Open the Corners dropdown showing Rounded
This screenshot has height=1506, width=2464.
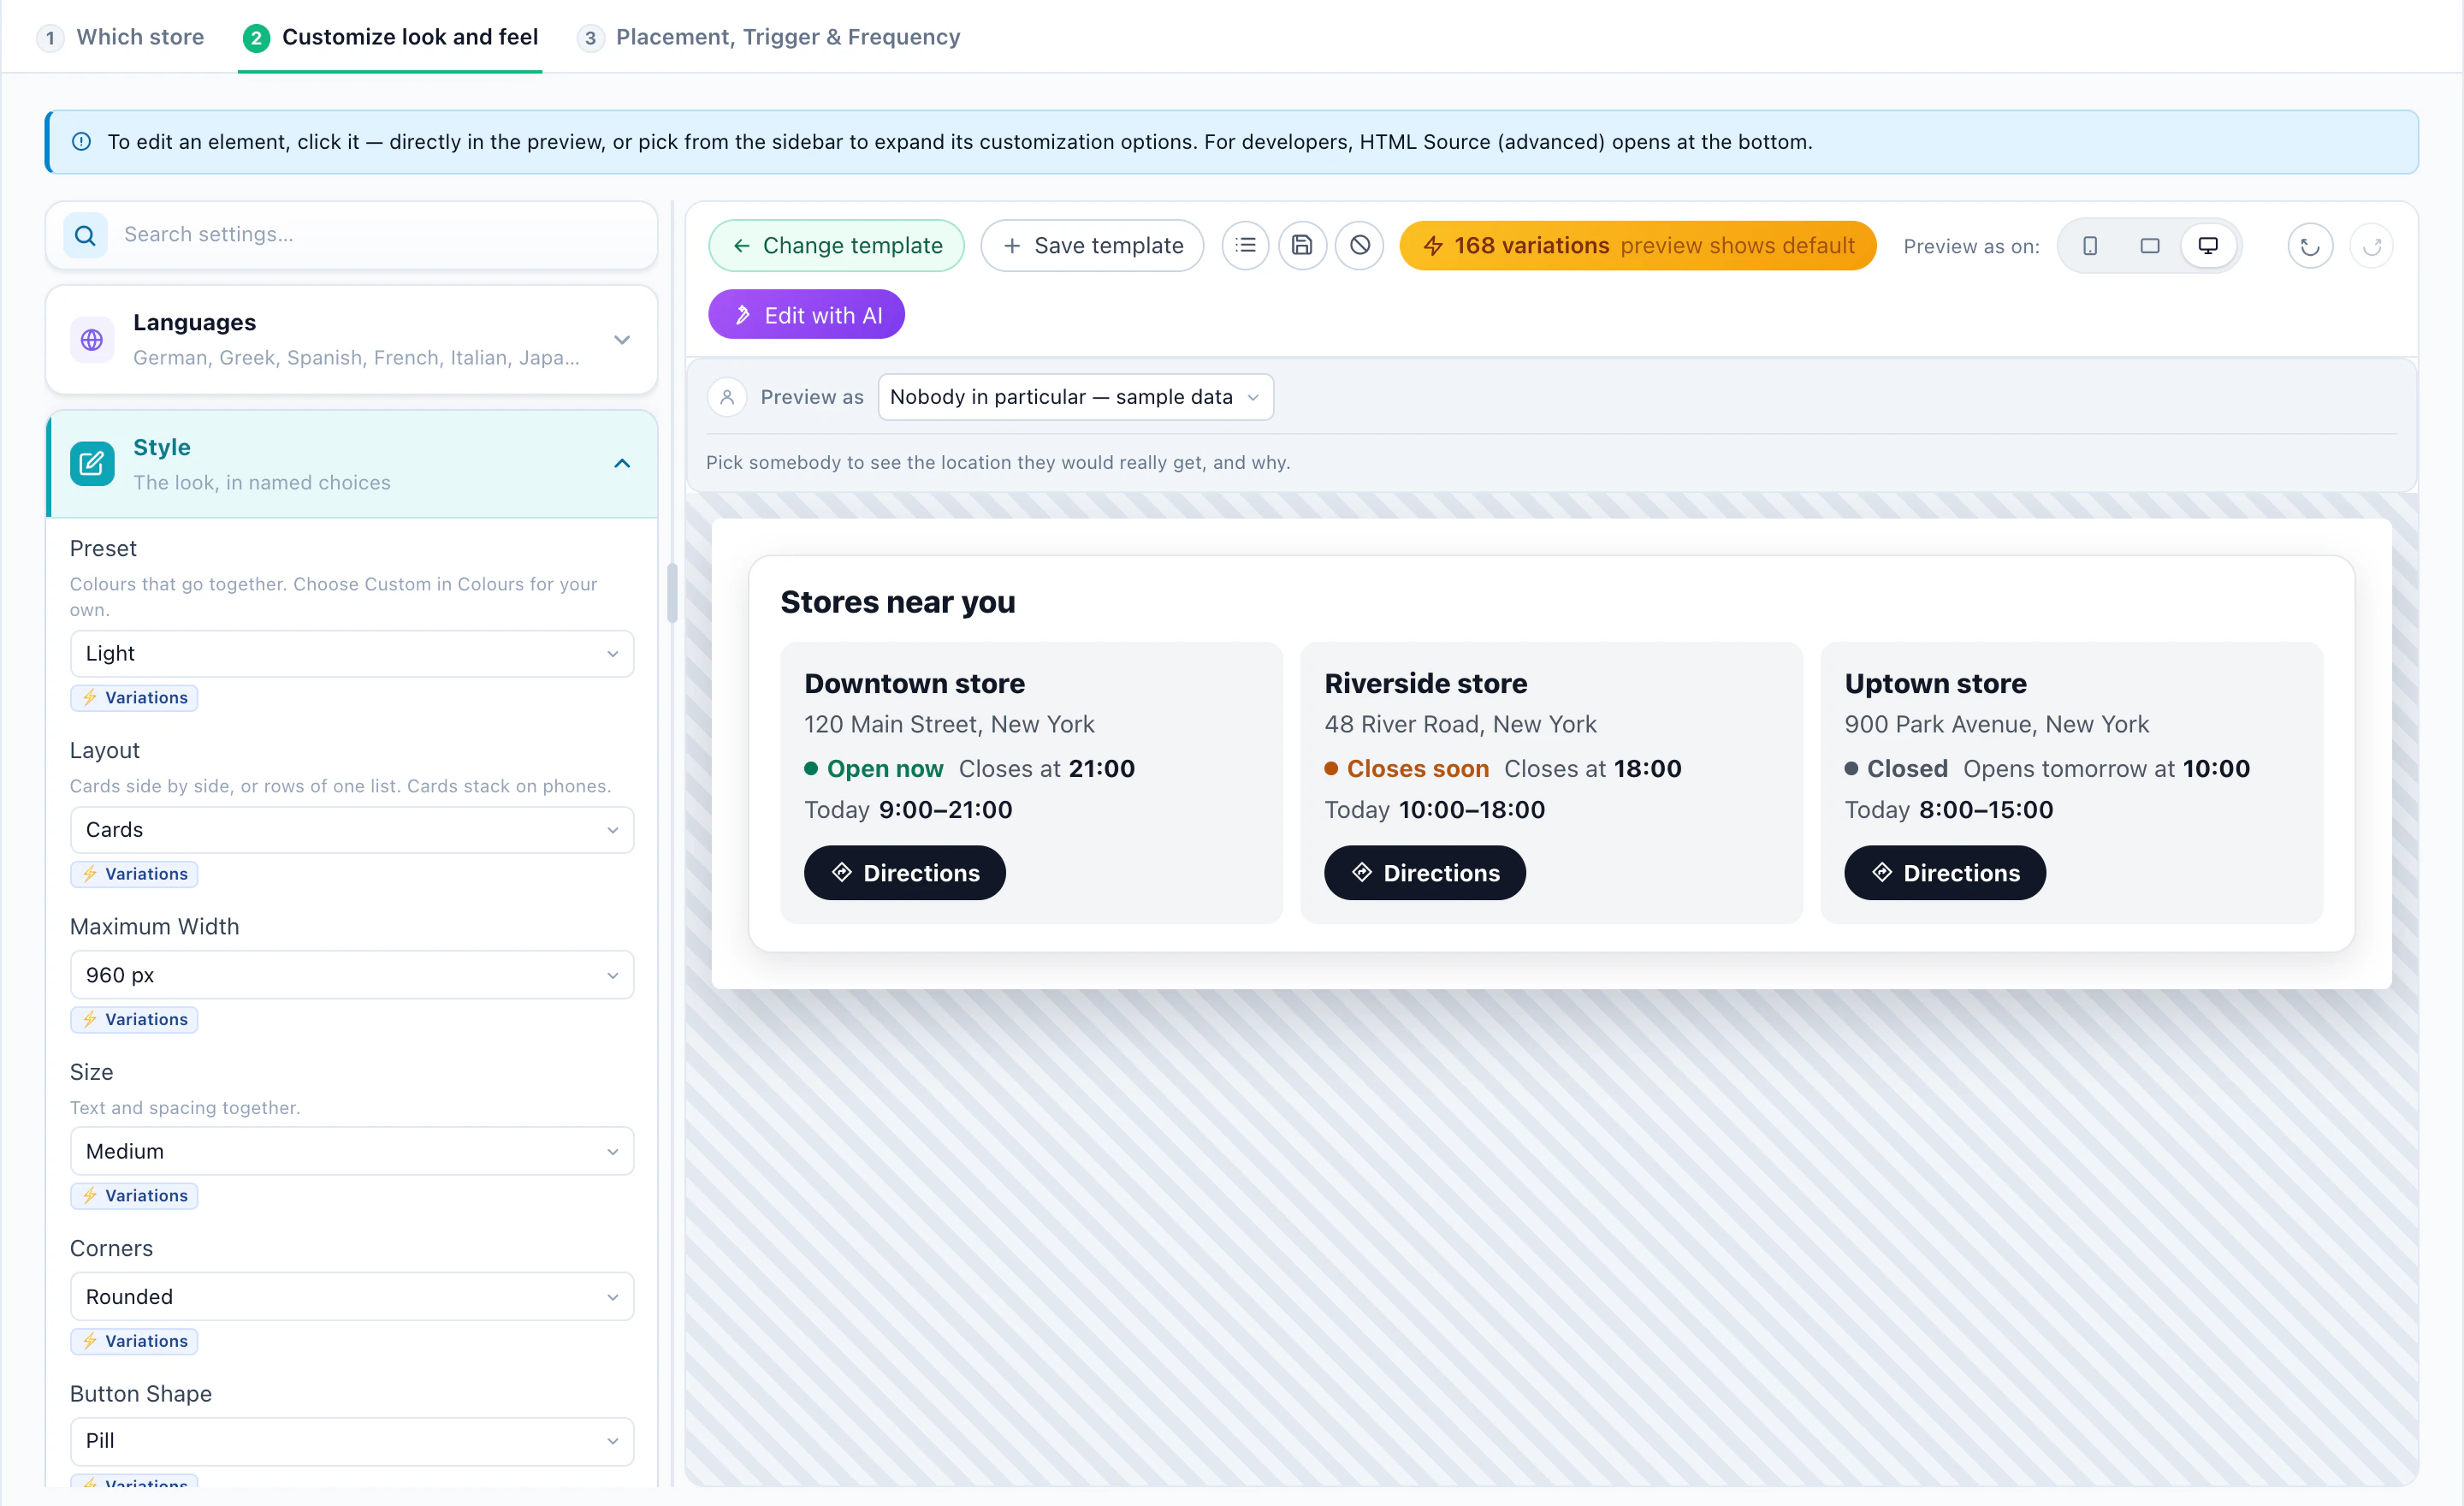coord(352,1297)
